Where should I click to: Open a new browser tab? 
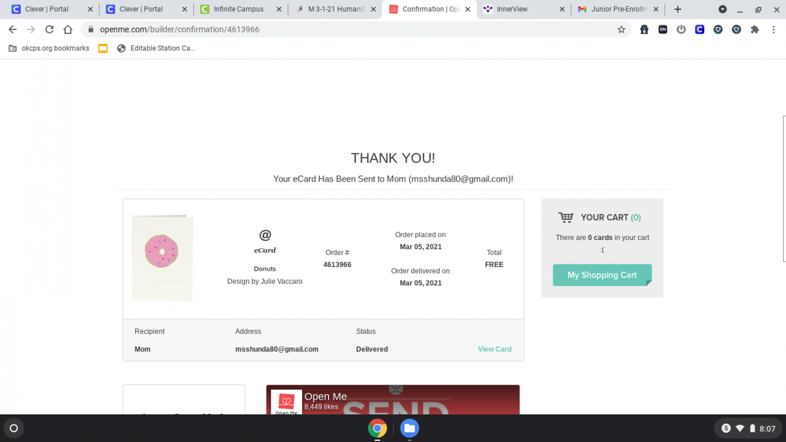677,9
